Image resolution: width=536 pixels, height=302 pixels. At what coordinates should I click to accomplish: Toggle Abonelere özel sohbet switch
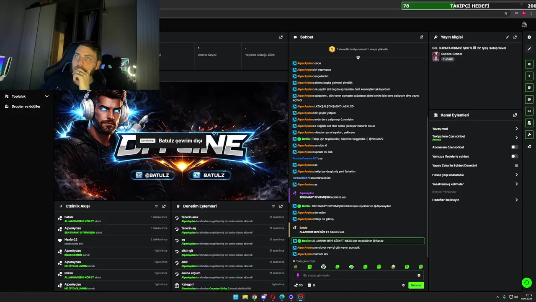tap(514, 147)
